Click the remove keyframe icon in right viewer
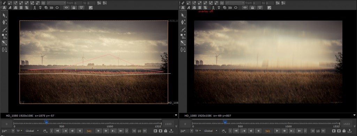 [283, 3]
